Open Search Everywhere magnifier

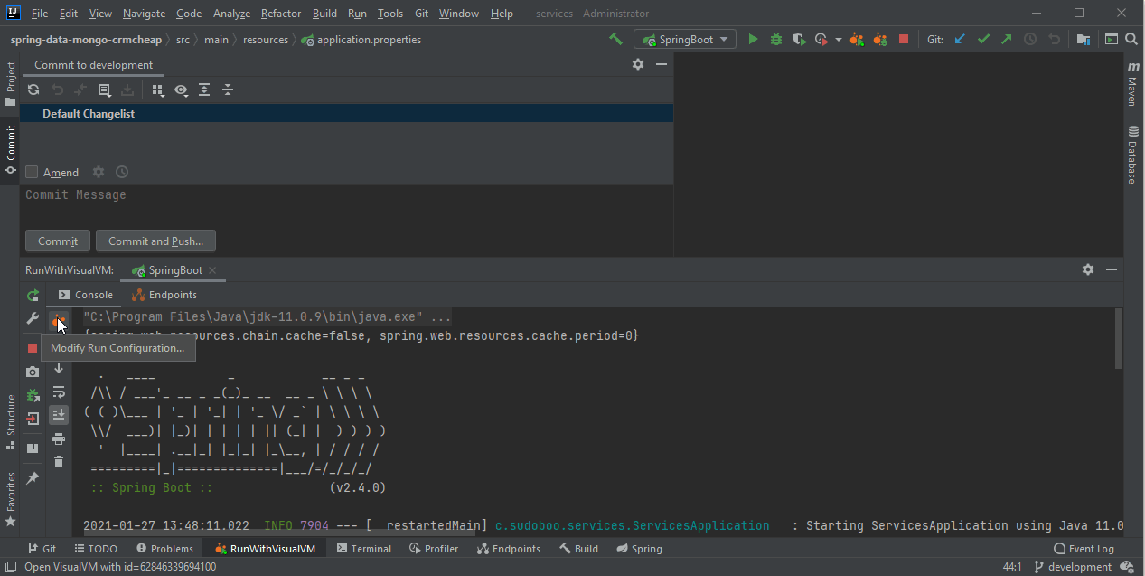pos(1131,40)
